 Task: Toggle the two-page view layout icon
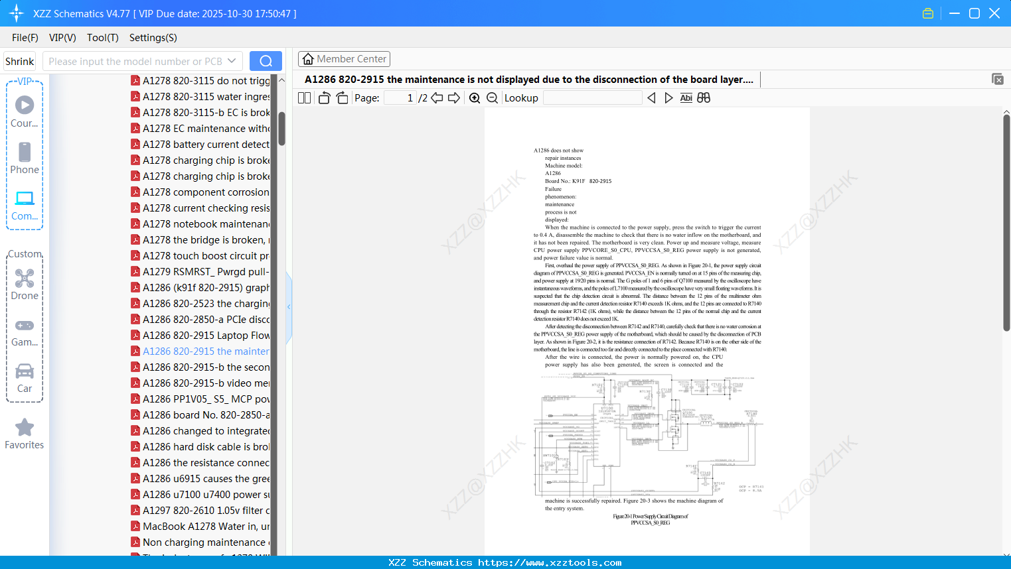304,98
